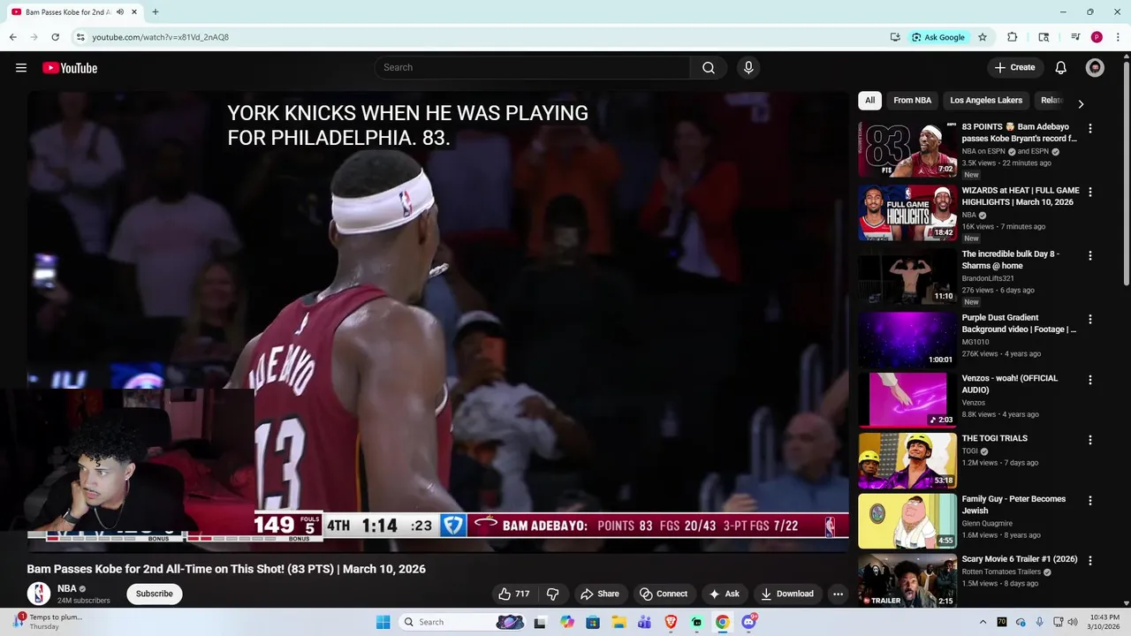This screenshot has height=636, width=1131.
Task: Select the All filter chip
Action: coord(869,101)
